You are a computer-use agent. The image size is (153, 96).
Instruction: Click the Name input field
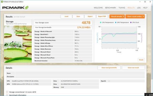[x=80, y=73]
